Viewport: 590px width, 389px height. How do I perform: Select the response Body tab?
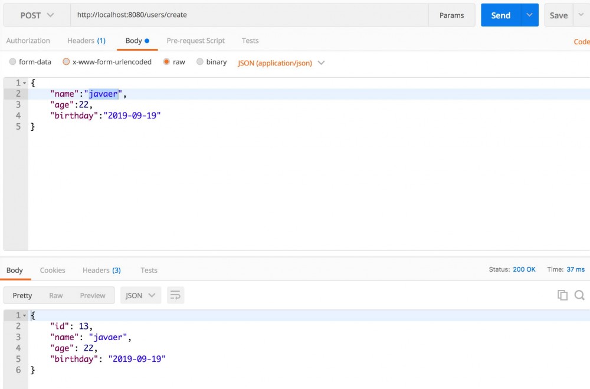pyautogui.click(x=15, y=270)
